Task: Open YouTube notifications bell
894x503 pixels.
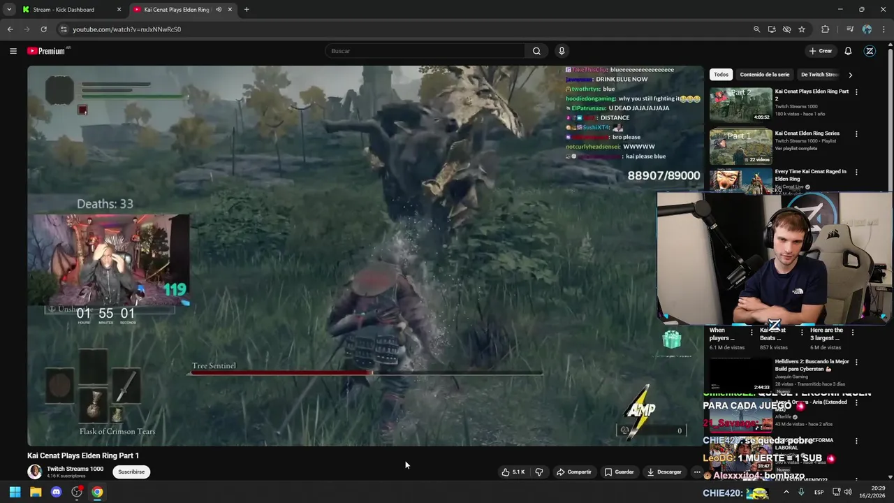Action: (848, 51)
